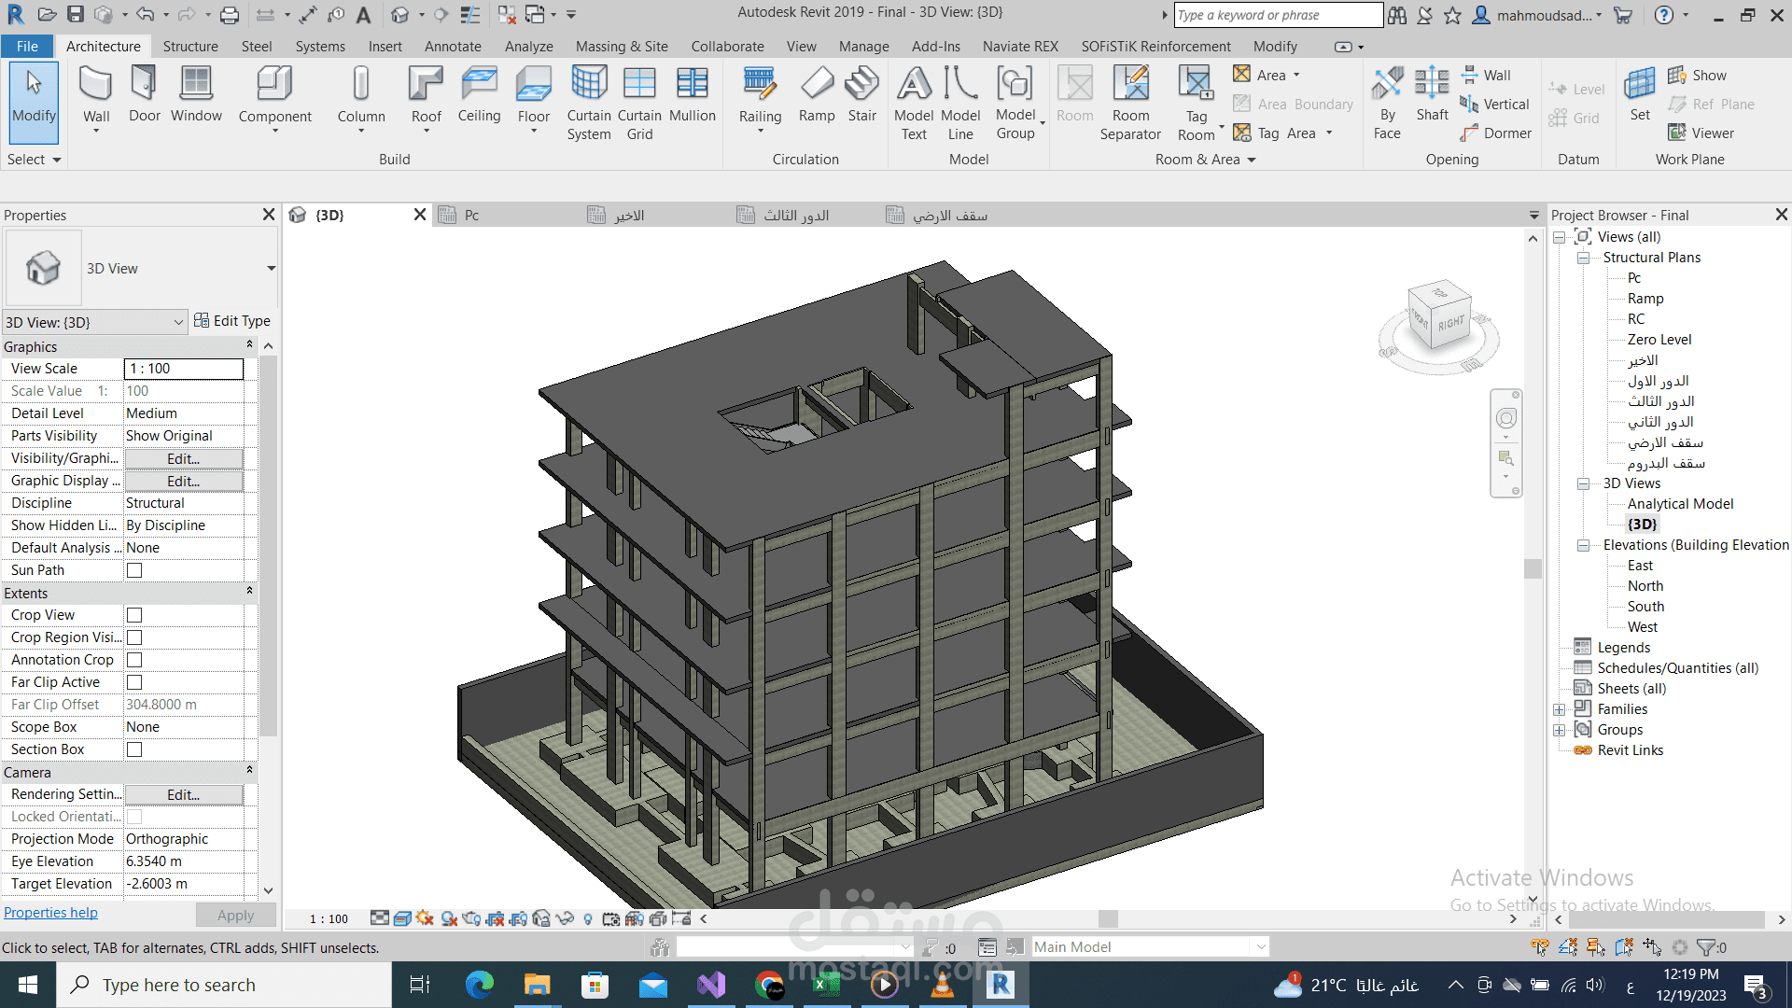
Task: Switch to the Manage ribbon tab
Action: (863, 47)
